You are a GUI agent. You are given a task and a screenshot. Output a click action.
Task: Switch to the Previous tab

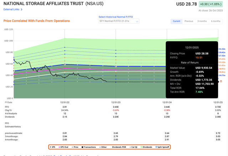188,21
